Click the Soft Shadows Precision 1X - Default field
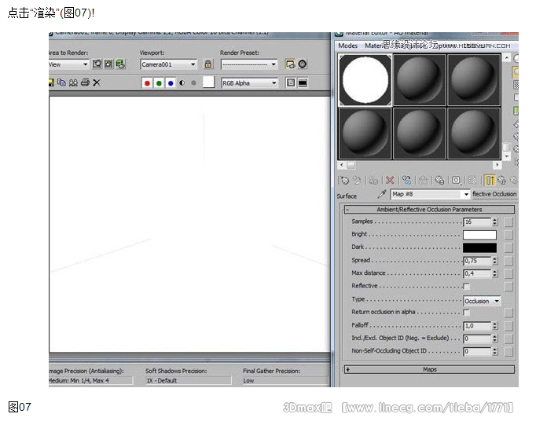Viewport: 536px width, 421px height. point(188,380)
